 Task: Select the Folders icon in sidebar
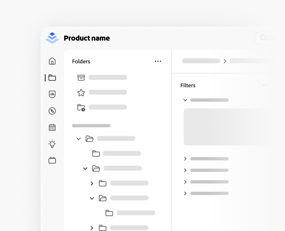52,78
